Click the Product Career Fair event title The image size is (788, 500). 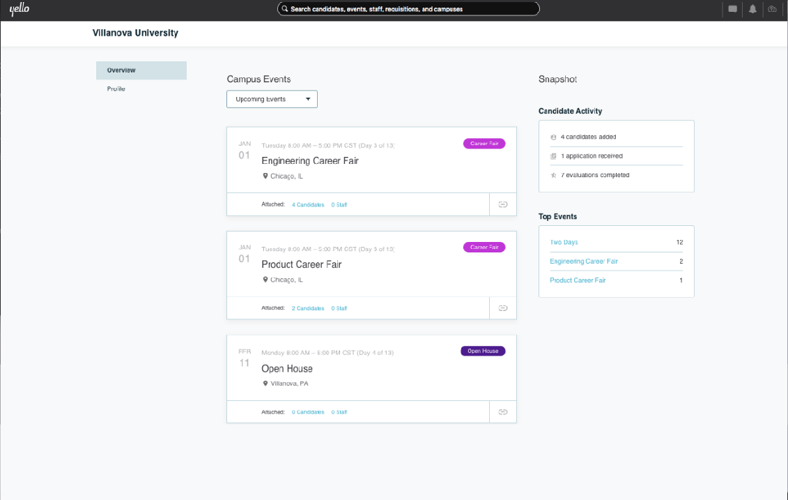point(302,264)
